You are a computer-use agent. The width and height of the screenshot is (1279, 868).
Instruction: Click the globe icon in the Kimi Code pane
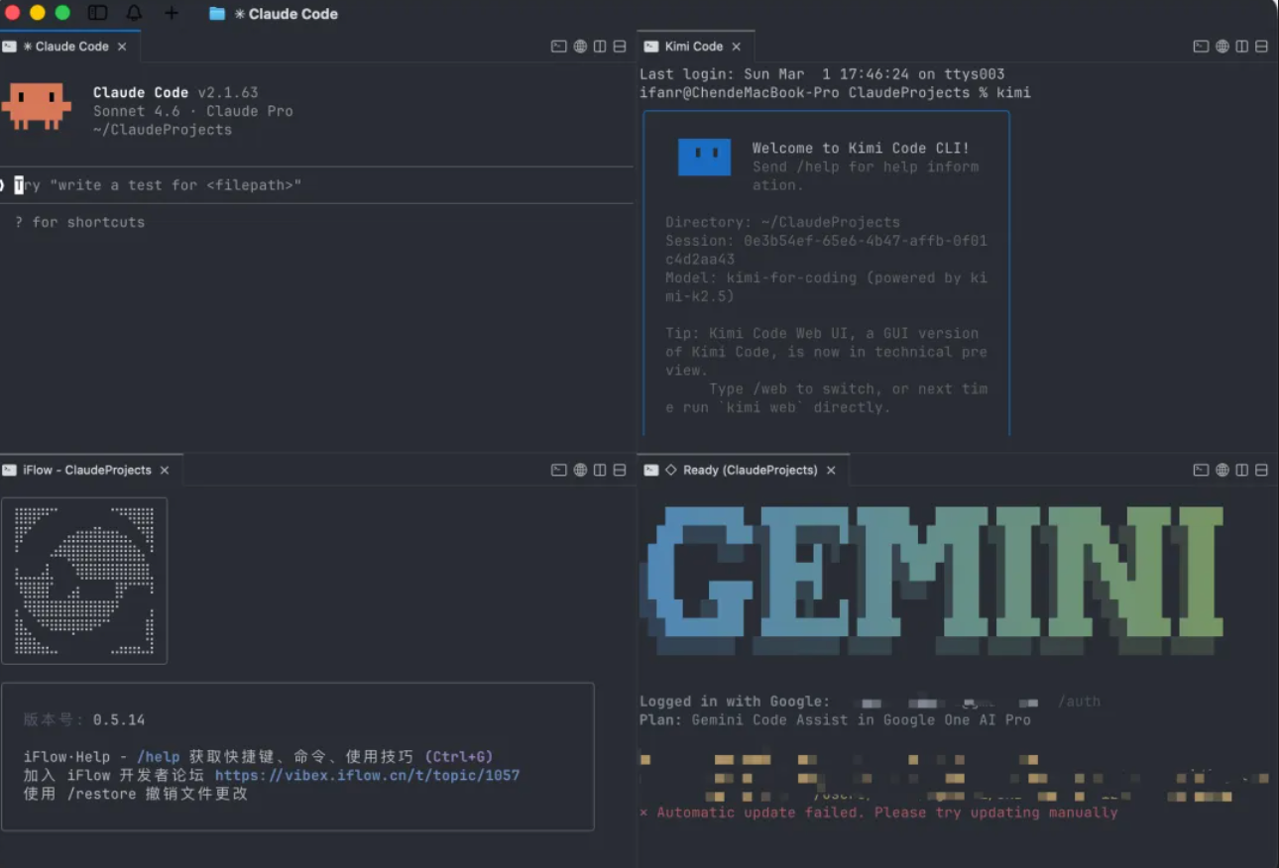click(1221, 46)
